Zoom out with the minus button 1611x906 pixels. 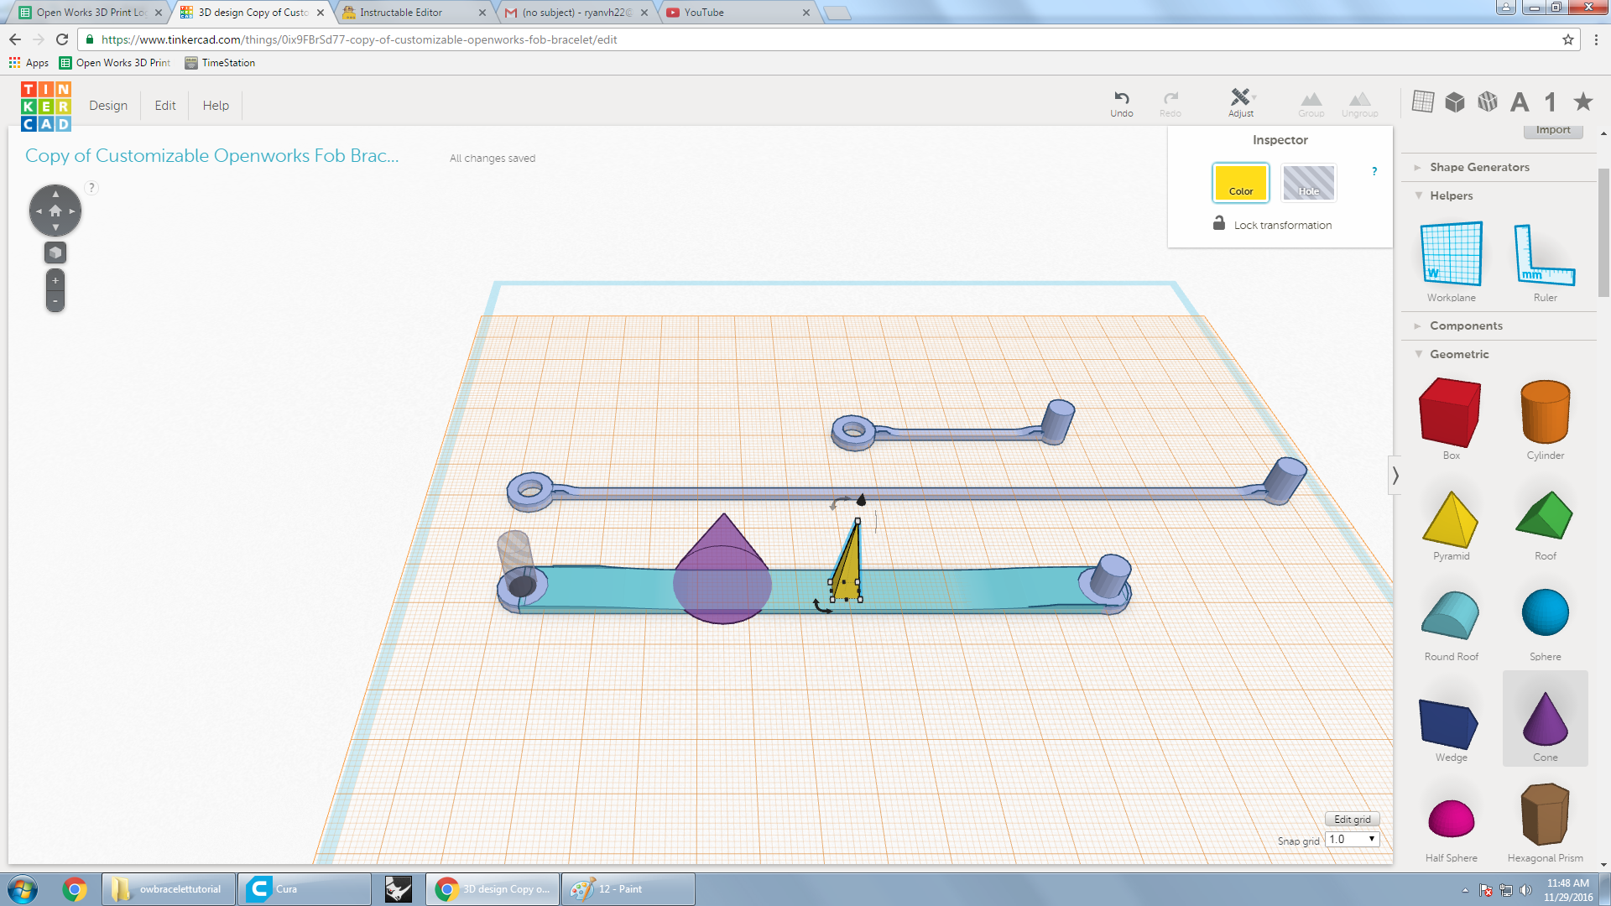click(55, 301)
